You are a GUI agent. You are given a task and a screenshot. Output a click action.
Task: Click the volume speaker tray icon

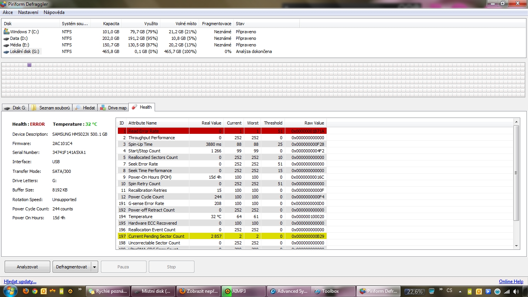517,291
